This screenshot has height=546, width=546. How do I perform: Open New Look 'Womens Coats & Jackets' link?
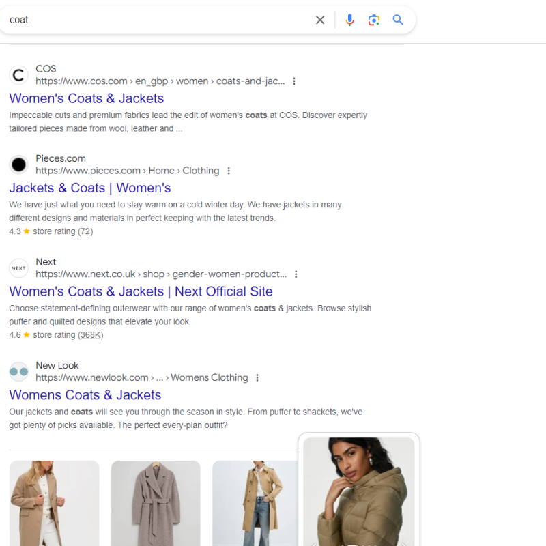pyautogui.click(x=85, y=395)
